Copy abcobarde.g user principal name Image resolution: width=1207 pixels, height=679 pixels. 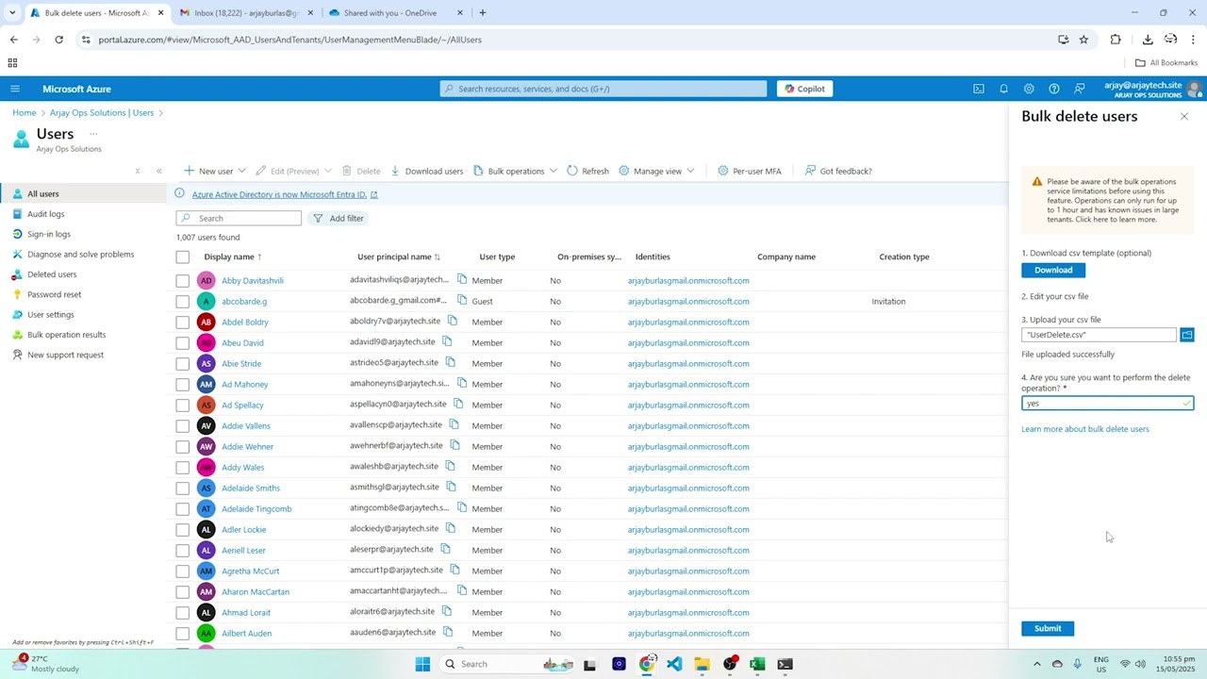pyautogui.click(x=462, y=300)
